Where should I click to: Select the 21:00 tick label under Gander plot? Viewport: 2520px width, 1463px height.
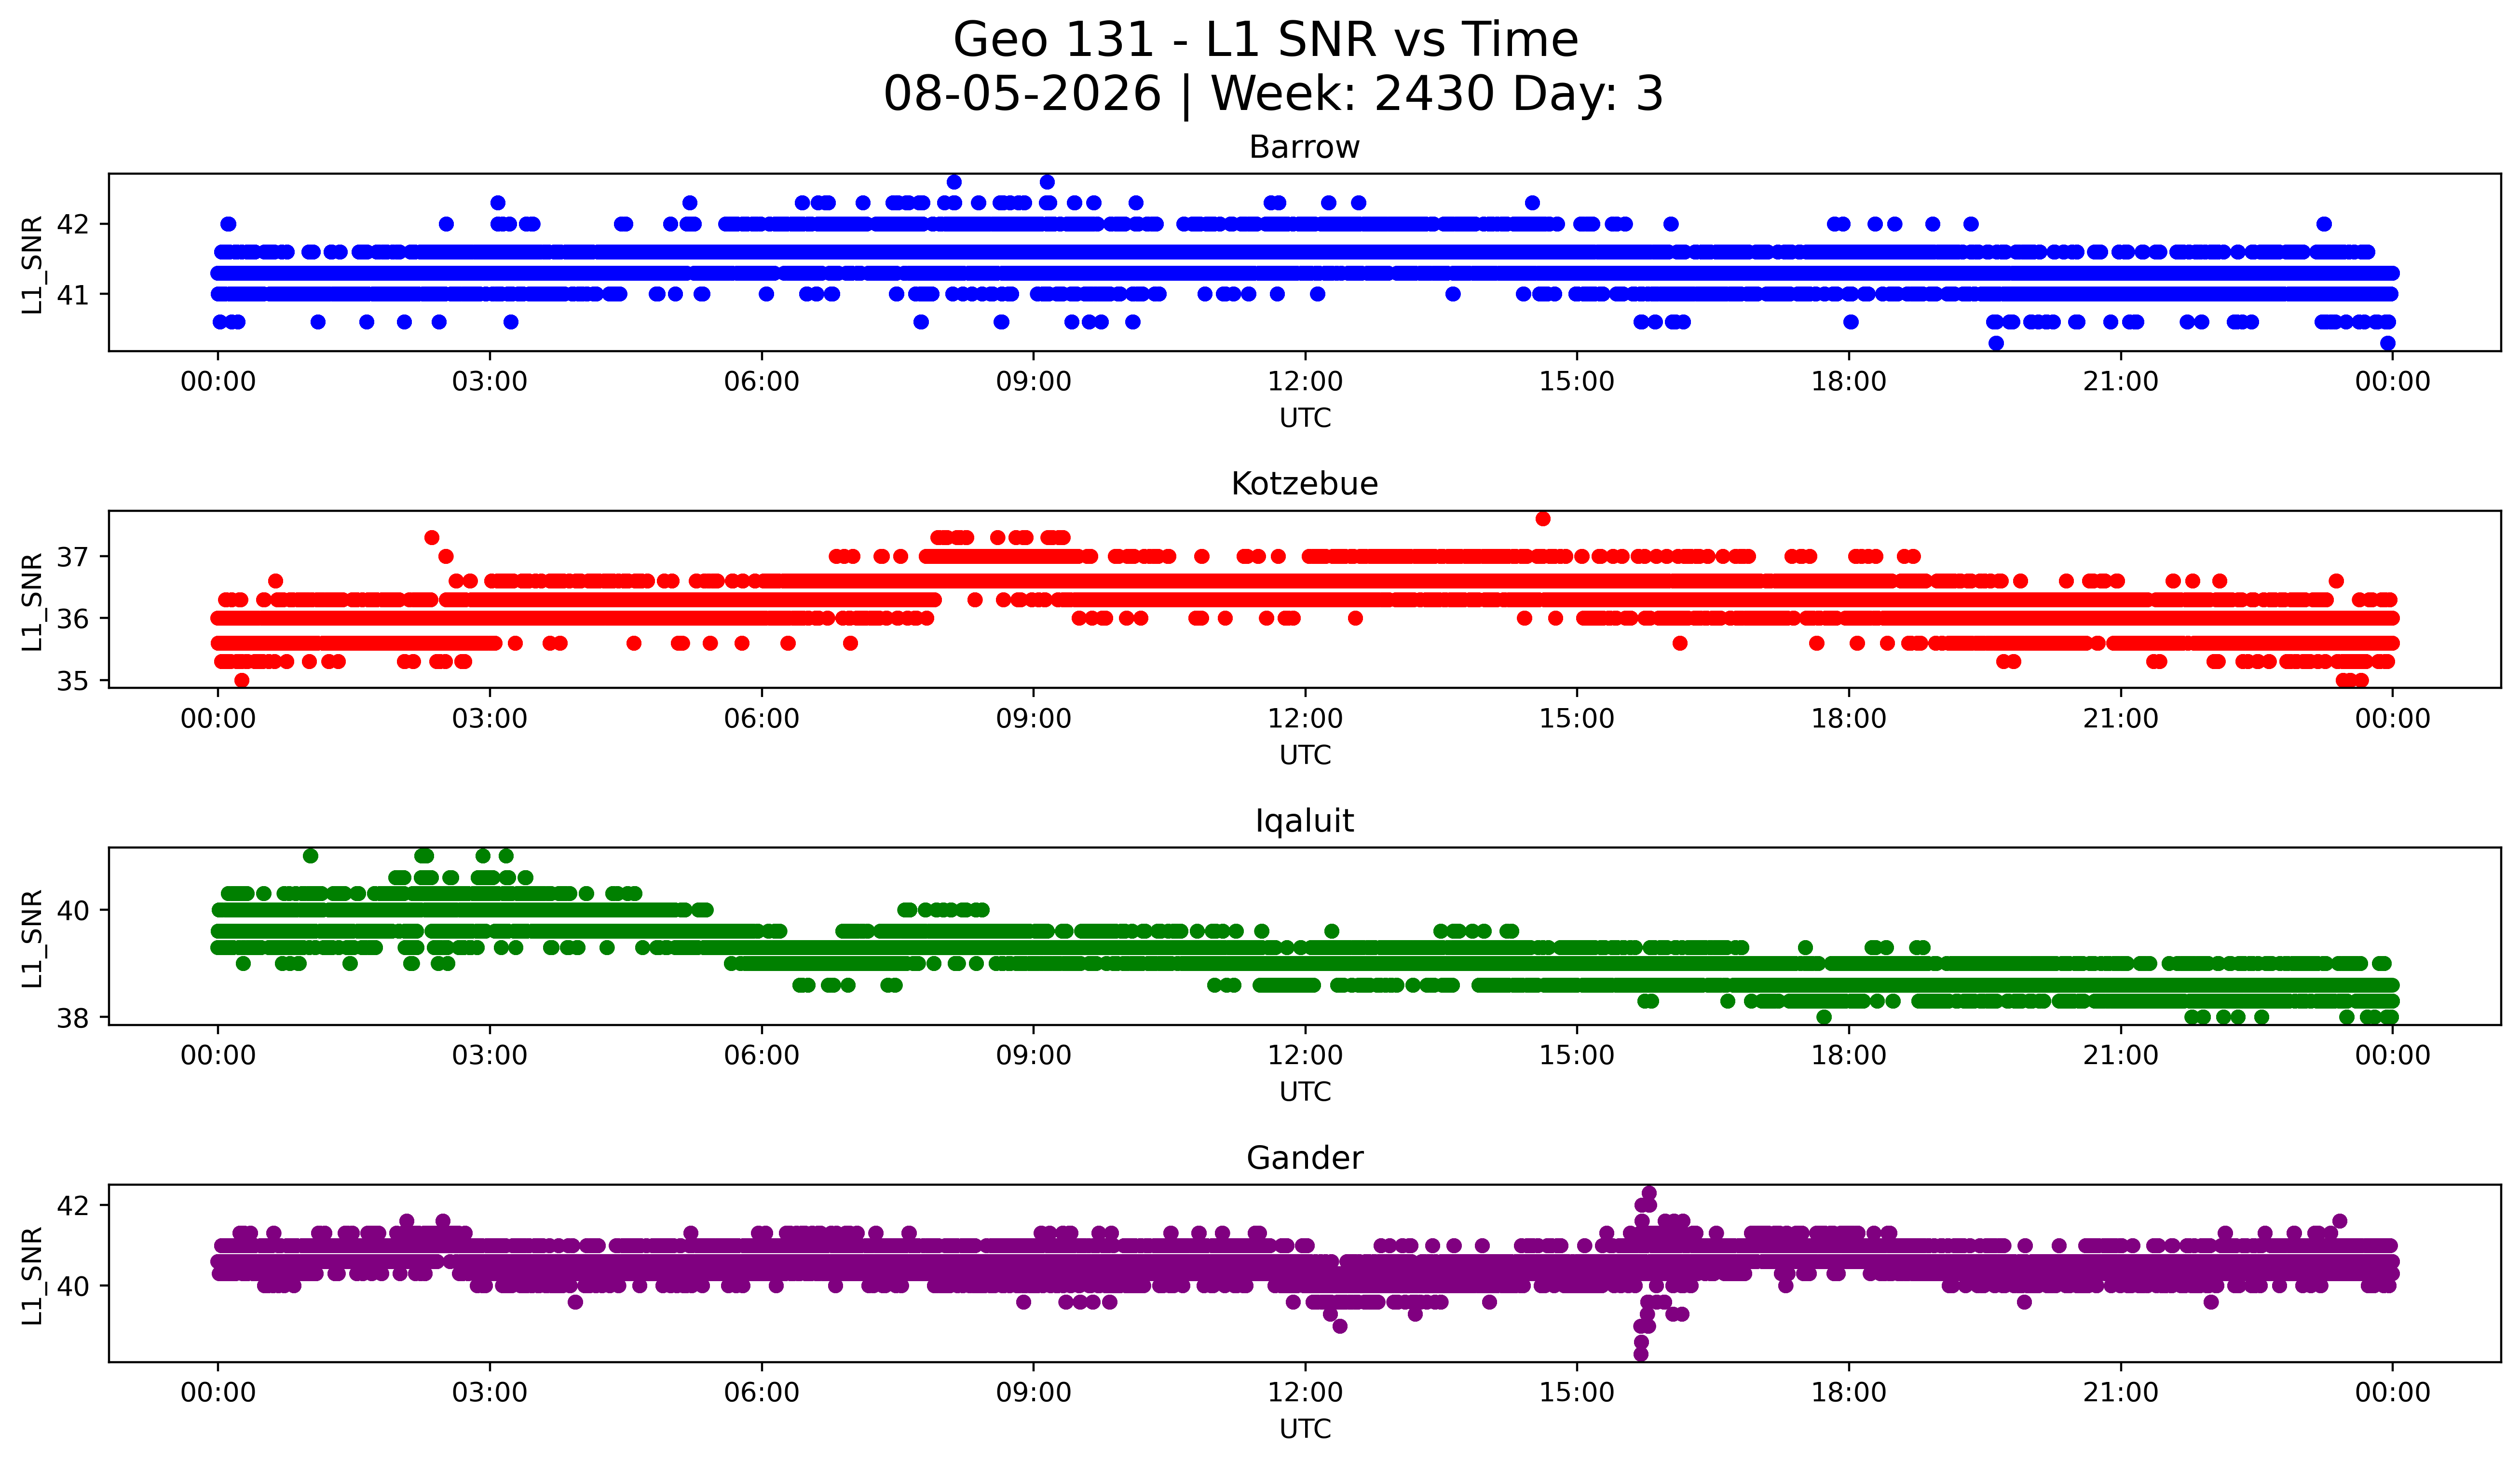pos(2121,1393)
